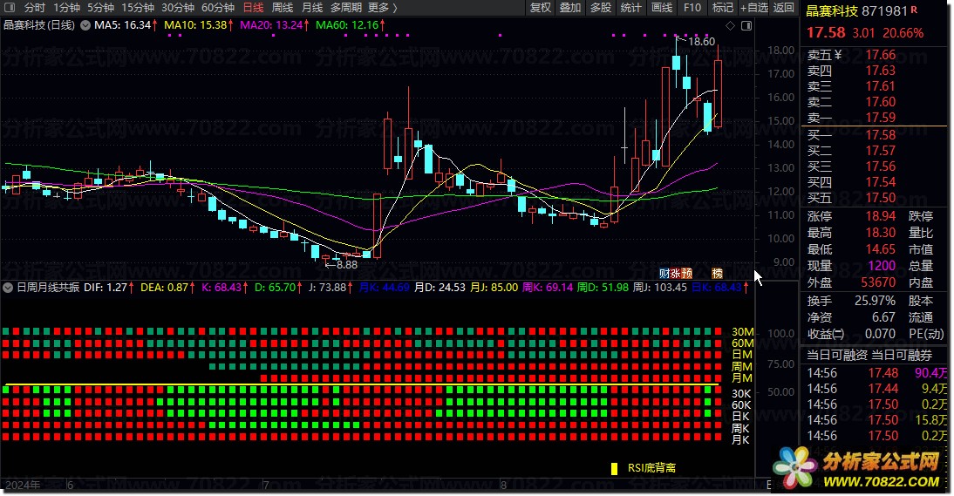Click the 最低 price 14.65
This screenshot has width=954, height=496.
click(881, 249)
